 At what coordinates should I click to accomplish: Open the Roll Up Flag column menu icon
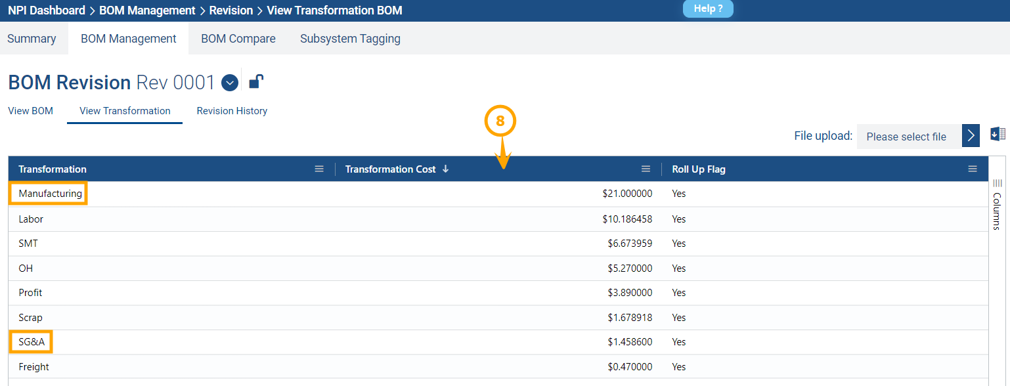click(x=973, y=169)
